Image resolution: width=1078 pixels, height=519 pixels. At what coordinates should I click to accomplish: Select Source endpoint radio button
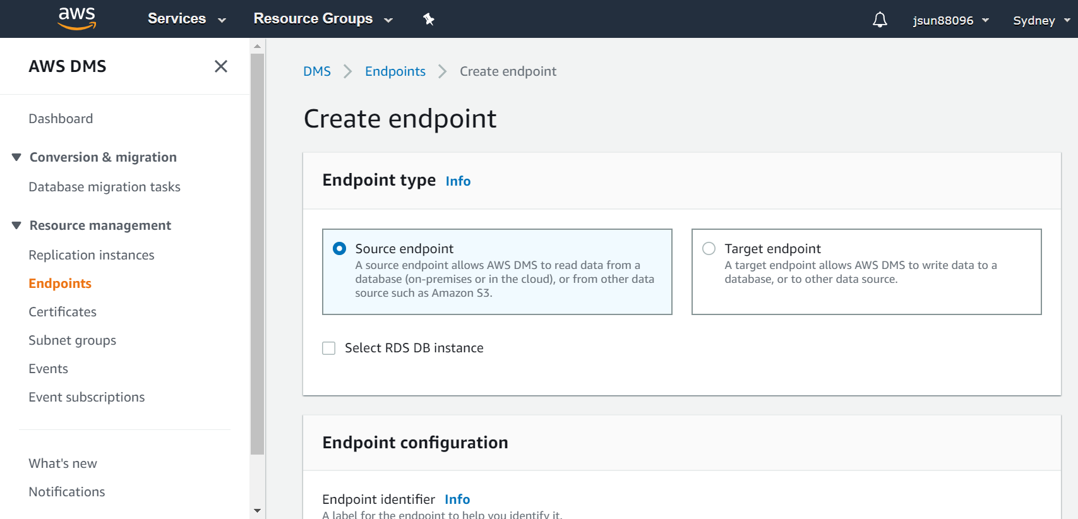(340, 249)
